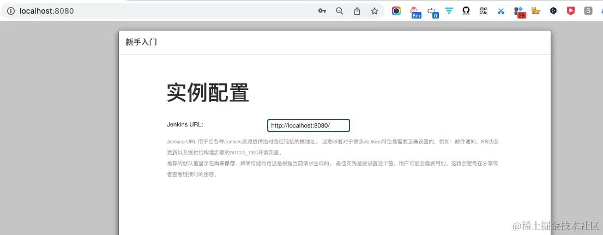Click the bold 尚未保存 text
This screenshot has width=603, height=235.
pos(225,163)
